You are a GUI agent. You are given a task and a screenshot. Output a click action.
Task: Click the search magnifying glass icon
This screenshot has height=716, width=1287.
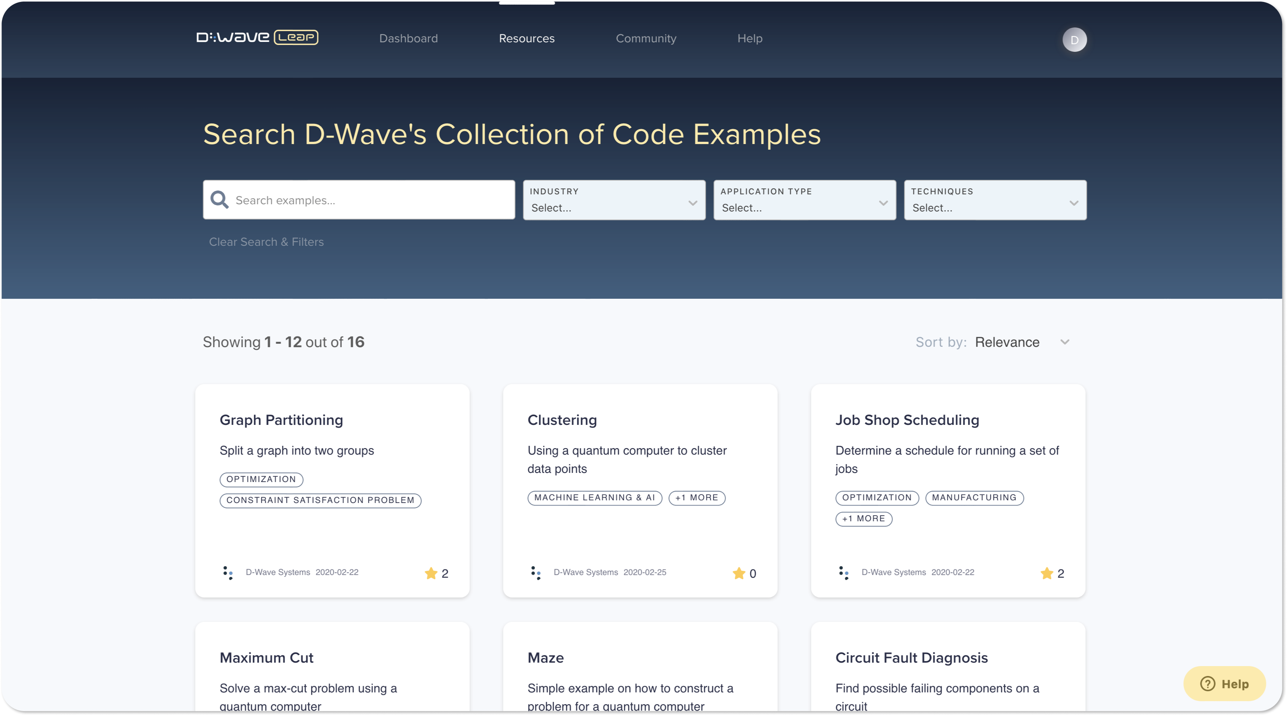click(220, 199)
